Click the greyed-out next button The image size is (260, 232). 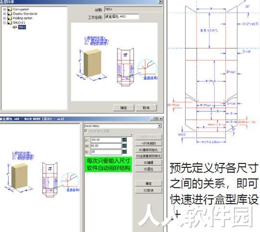tap(149, 137)
